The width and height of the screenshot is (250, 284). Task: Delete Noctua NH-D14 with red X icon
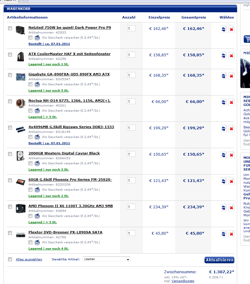pos(231,102)
